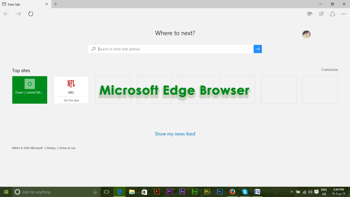Navigate back using the back arrow
Image resolution: width=350 pixels, height=197 pixels.
pyautogui.click(x=6, y=14)
